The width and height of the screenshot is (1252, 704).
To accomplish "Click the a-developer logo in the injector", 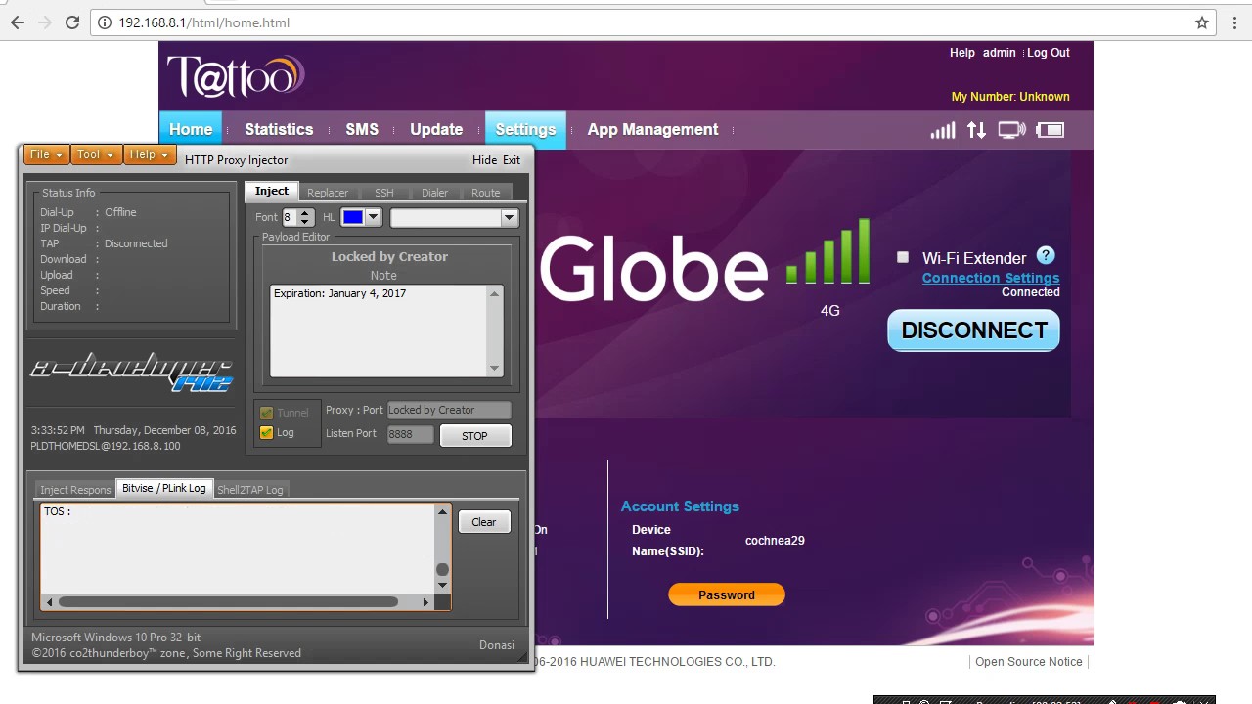I will point(132,372).
